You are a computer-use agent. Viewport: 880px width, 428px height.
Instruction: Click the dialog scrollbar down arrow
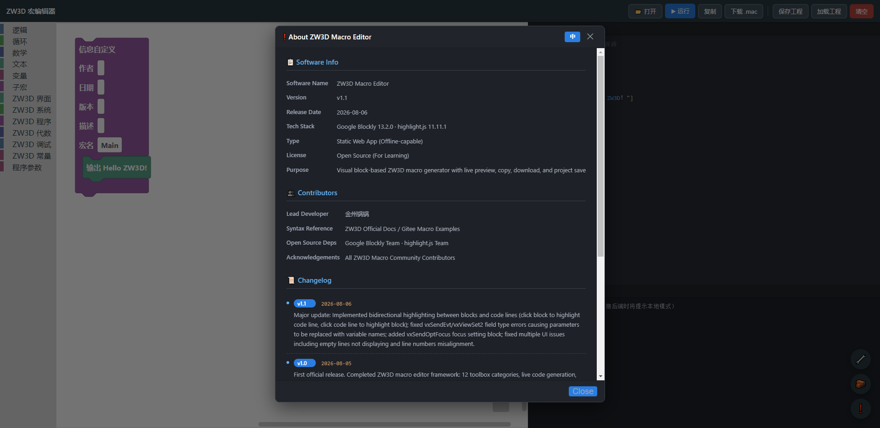click(x=600, y=376)
